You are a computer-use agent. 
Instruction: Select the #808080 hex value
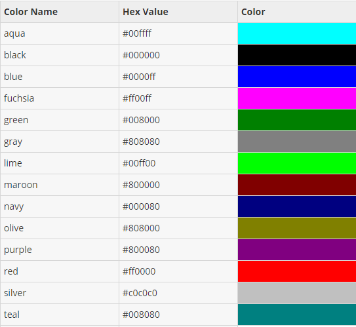(178, 142)
